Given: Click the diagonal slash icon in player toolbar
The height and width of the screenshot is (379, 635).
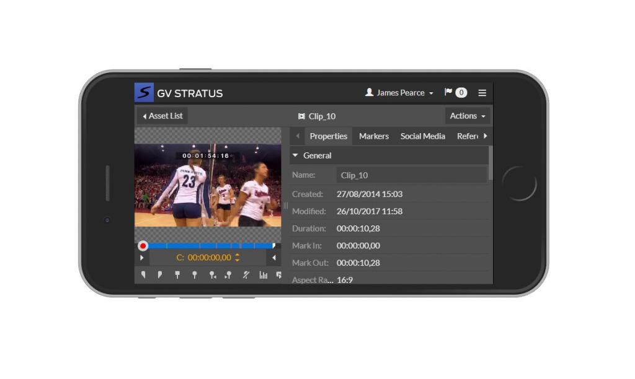Looking at the screenshot, I should [x=246, y=275].
